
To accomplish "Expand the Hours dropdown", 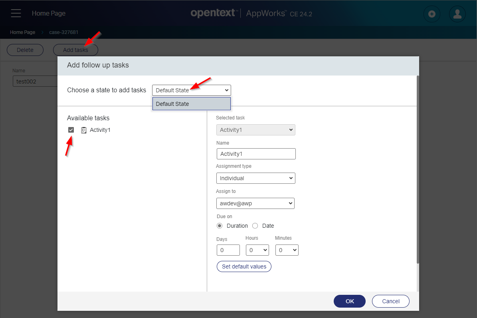I will pyautogui.click(x=257, y=250).
